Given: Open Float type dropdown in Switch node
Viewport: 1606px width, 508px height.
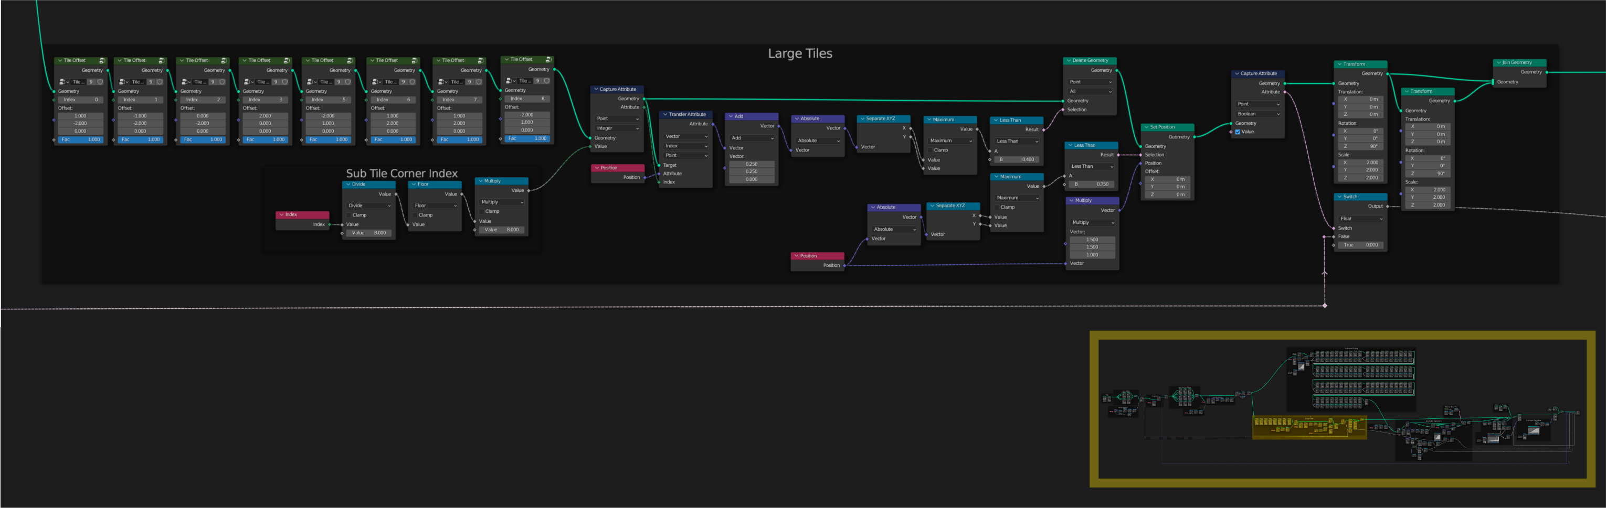Looking at the screenshot, I should point(1361,219).
